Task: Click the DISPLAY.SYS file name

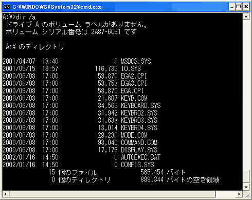Action: pos(139,150)
